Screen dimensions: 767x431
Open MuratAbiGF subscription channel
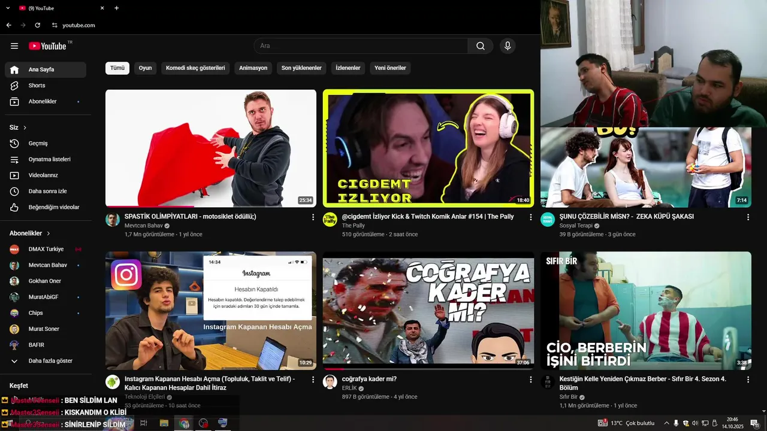coord(46,297)
